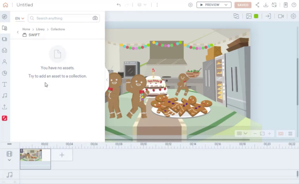The image size is (299, 184).
Task: Toggle the grid view icon on canvas
Action: tap(239, 133)
